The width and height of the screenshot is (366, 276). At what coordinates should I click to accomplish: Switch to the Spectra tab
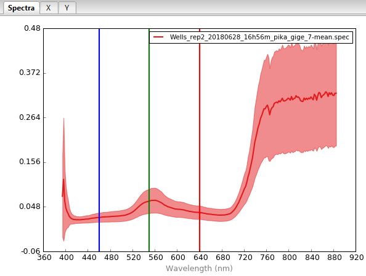click(x=21, y=8)
